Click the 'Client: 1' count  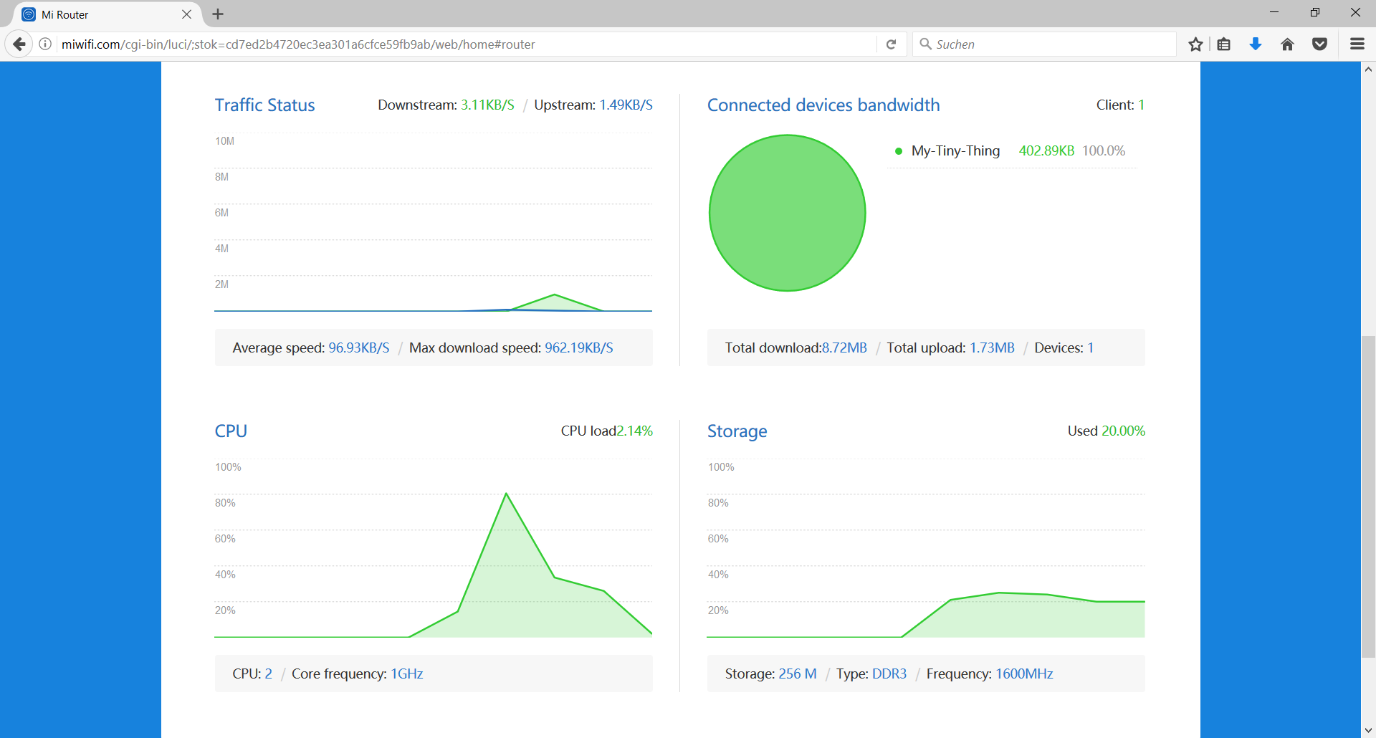point(1120,105)
